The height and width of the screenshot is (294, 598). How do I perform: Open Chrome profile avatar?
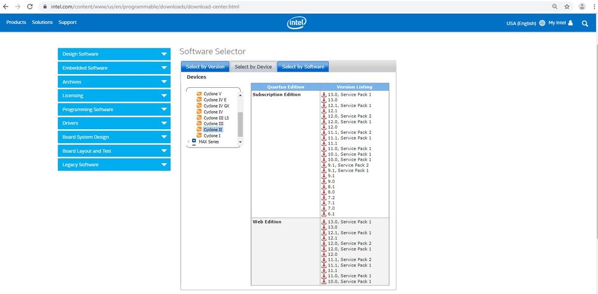(582, 7)
